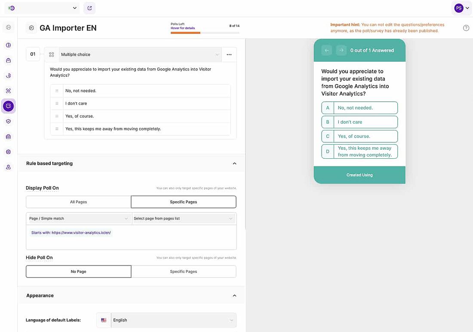The width and height of the screenshot is (473, 332).
Task: Open the location pin sidebar icon
Action: point(9,167)
